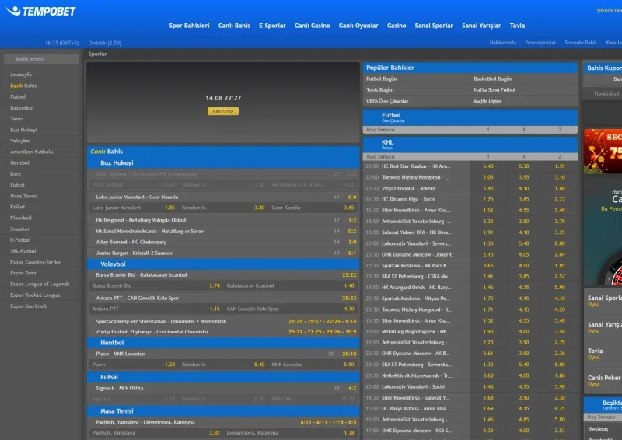Open Tavla in the top navigation bar

click(x=517, y=26)
